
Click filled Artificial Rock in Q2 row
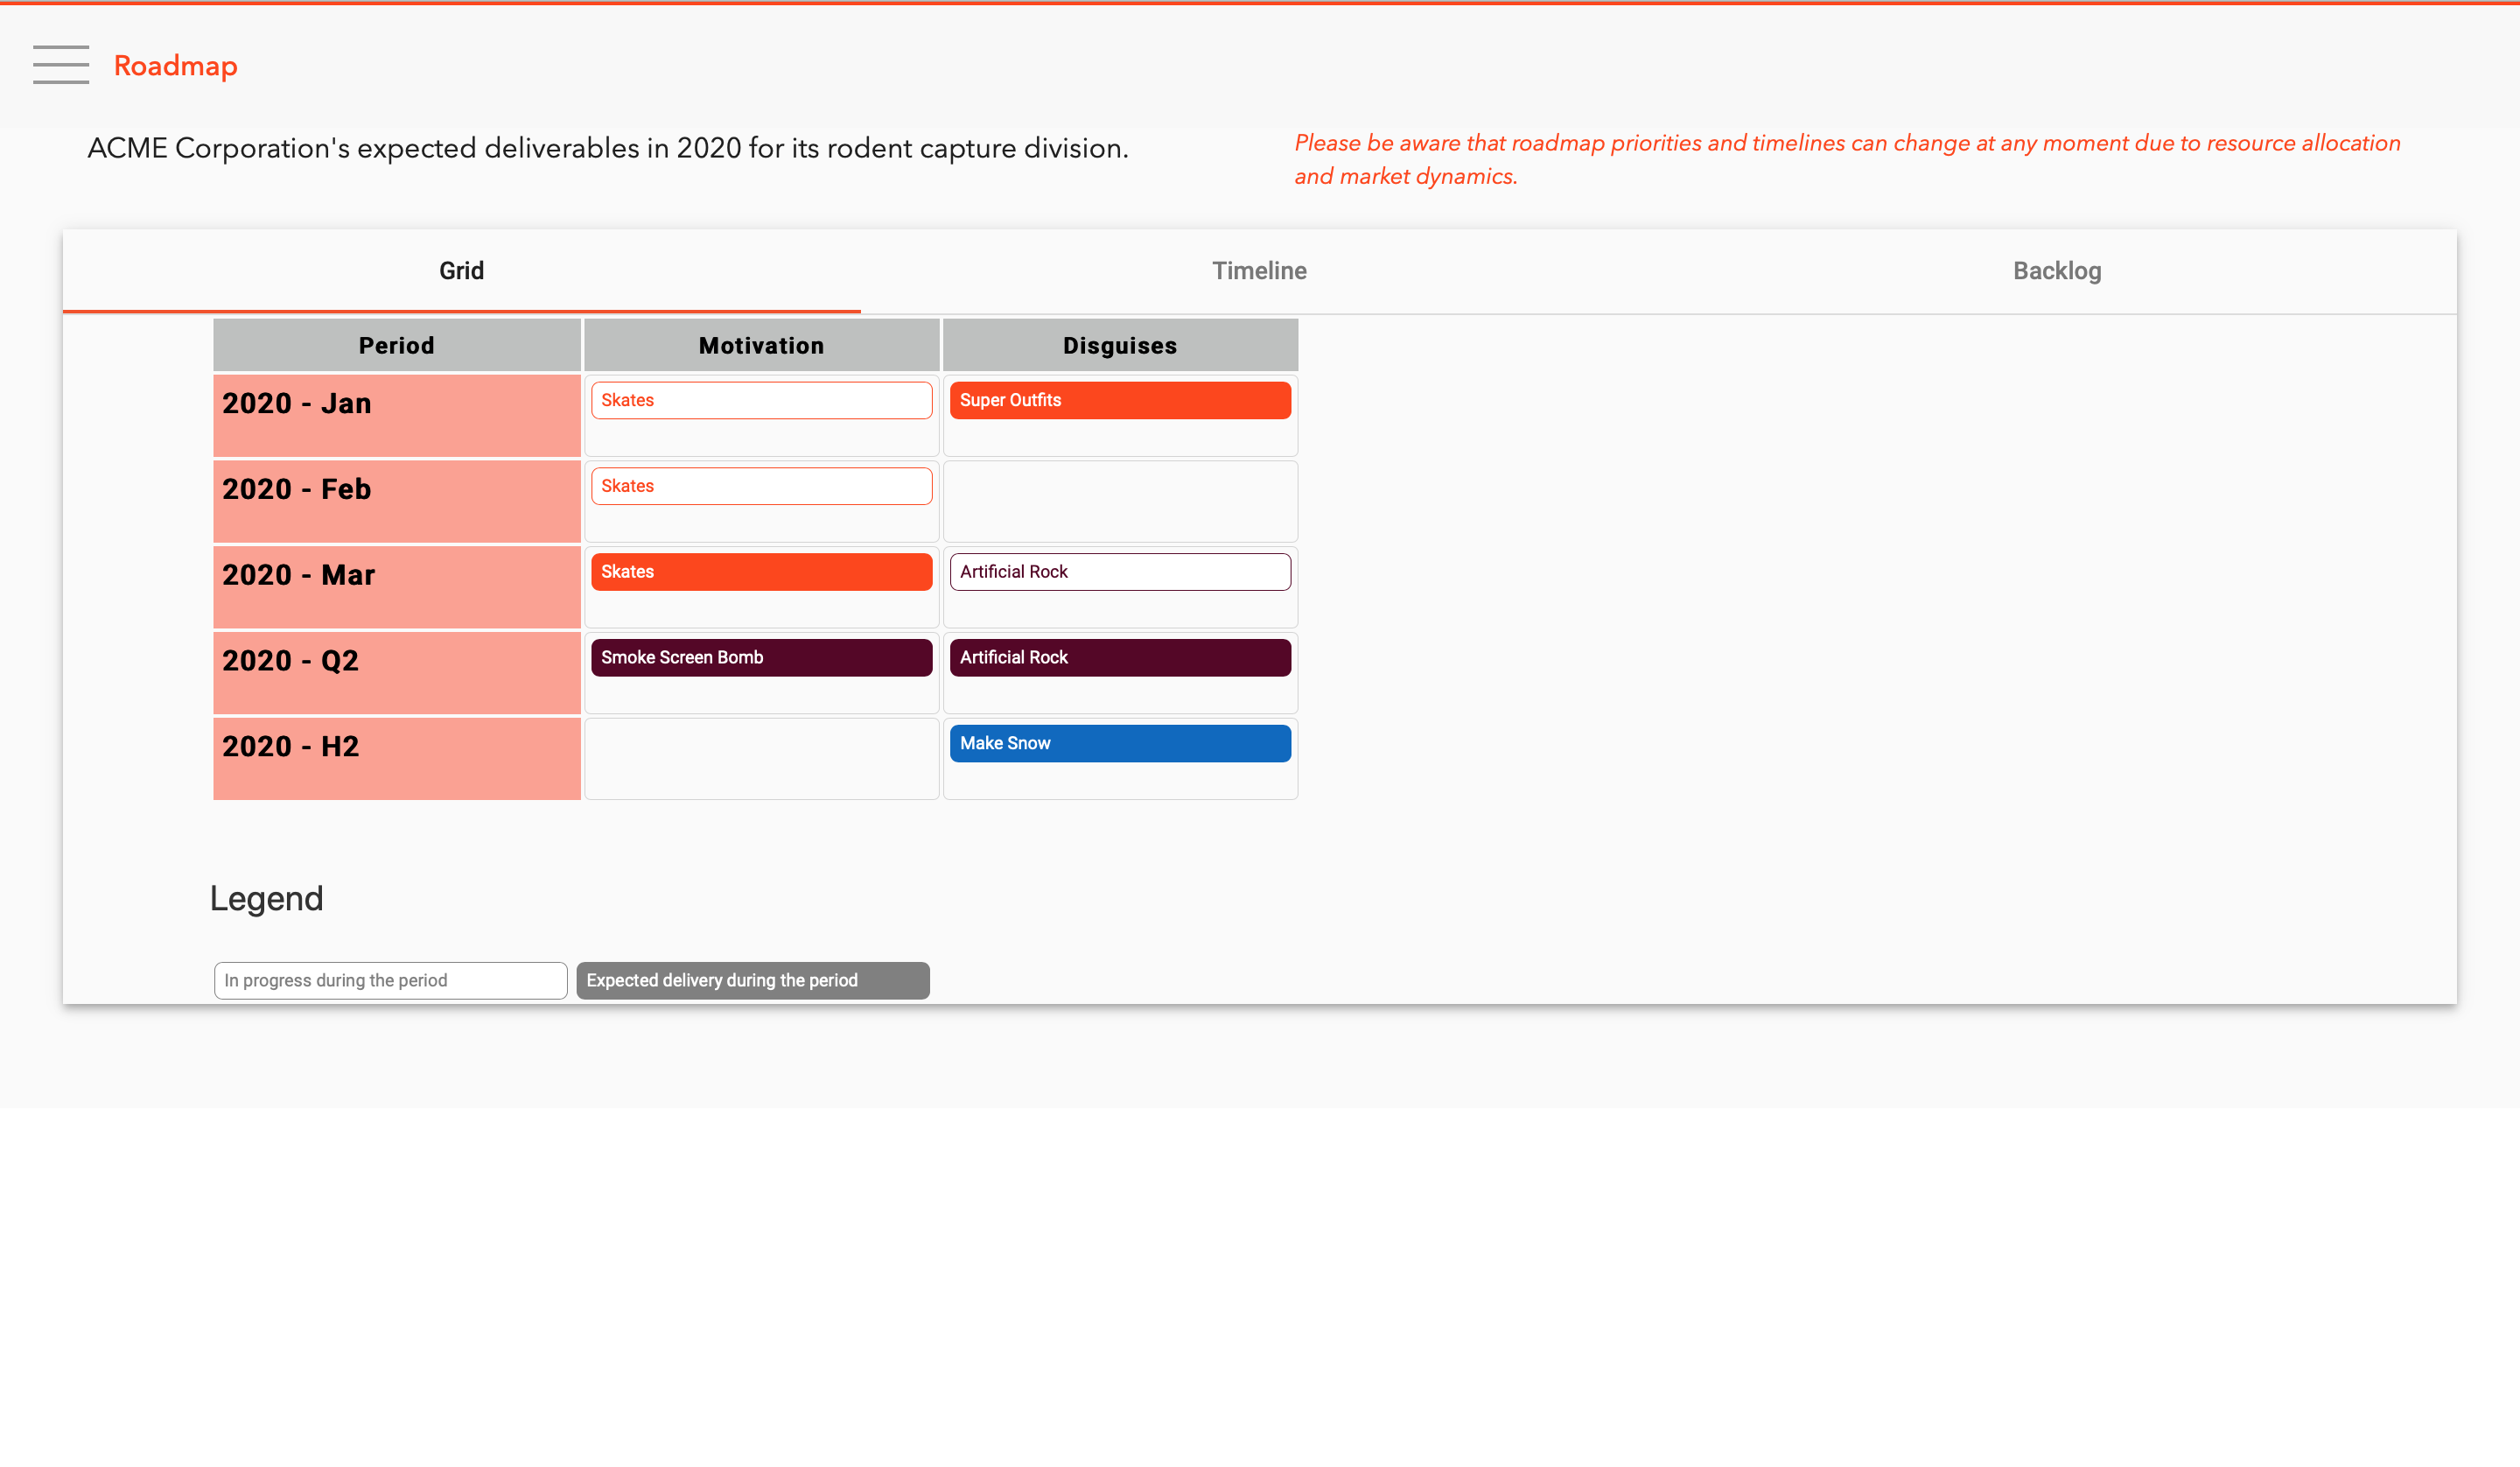[1120, 657]
